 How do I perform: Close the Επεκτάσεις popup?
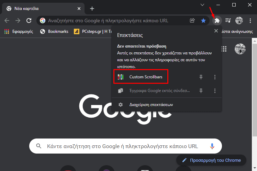216,31
